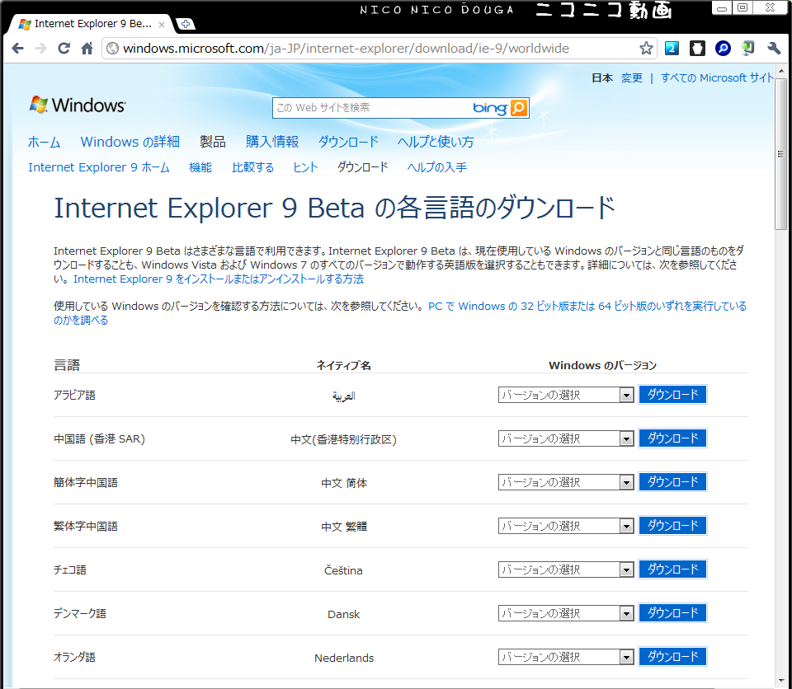Go to Internet Explorer 9 ホーム link
The height and width of the screenshot is (689, 792).
[99, 167]
